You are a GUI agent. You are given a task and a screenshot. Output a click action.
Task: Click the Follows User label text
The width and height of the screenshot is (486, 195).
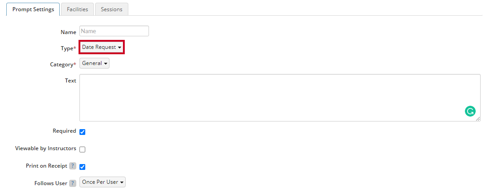click(x=51, y=183)
